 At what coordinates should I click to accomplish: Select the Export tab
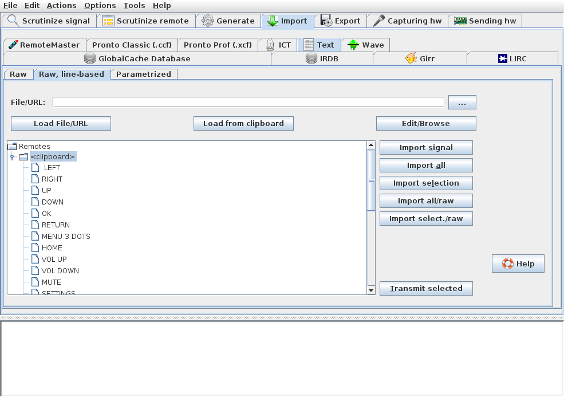coord(341,21)
